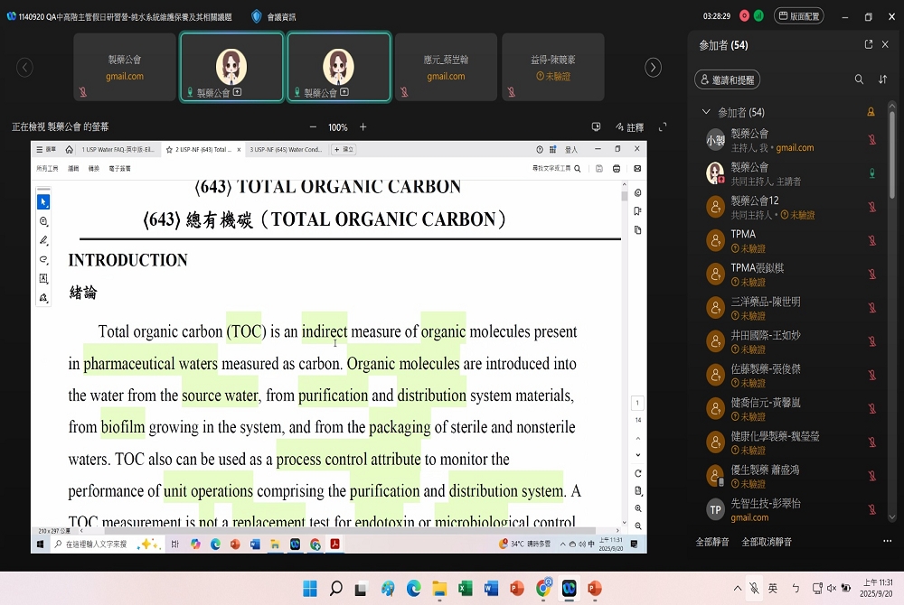
Task: Zoom in the shared screen view
Action: click(363, 127)
